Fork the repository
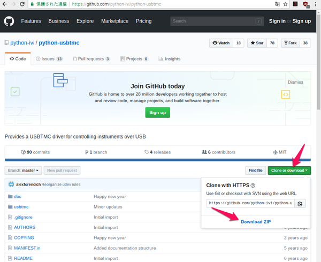 289,43
